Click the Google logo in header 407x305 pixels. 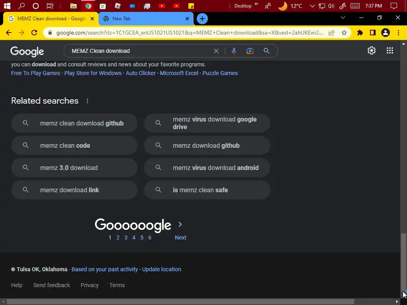(x=27, y=52)
